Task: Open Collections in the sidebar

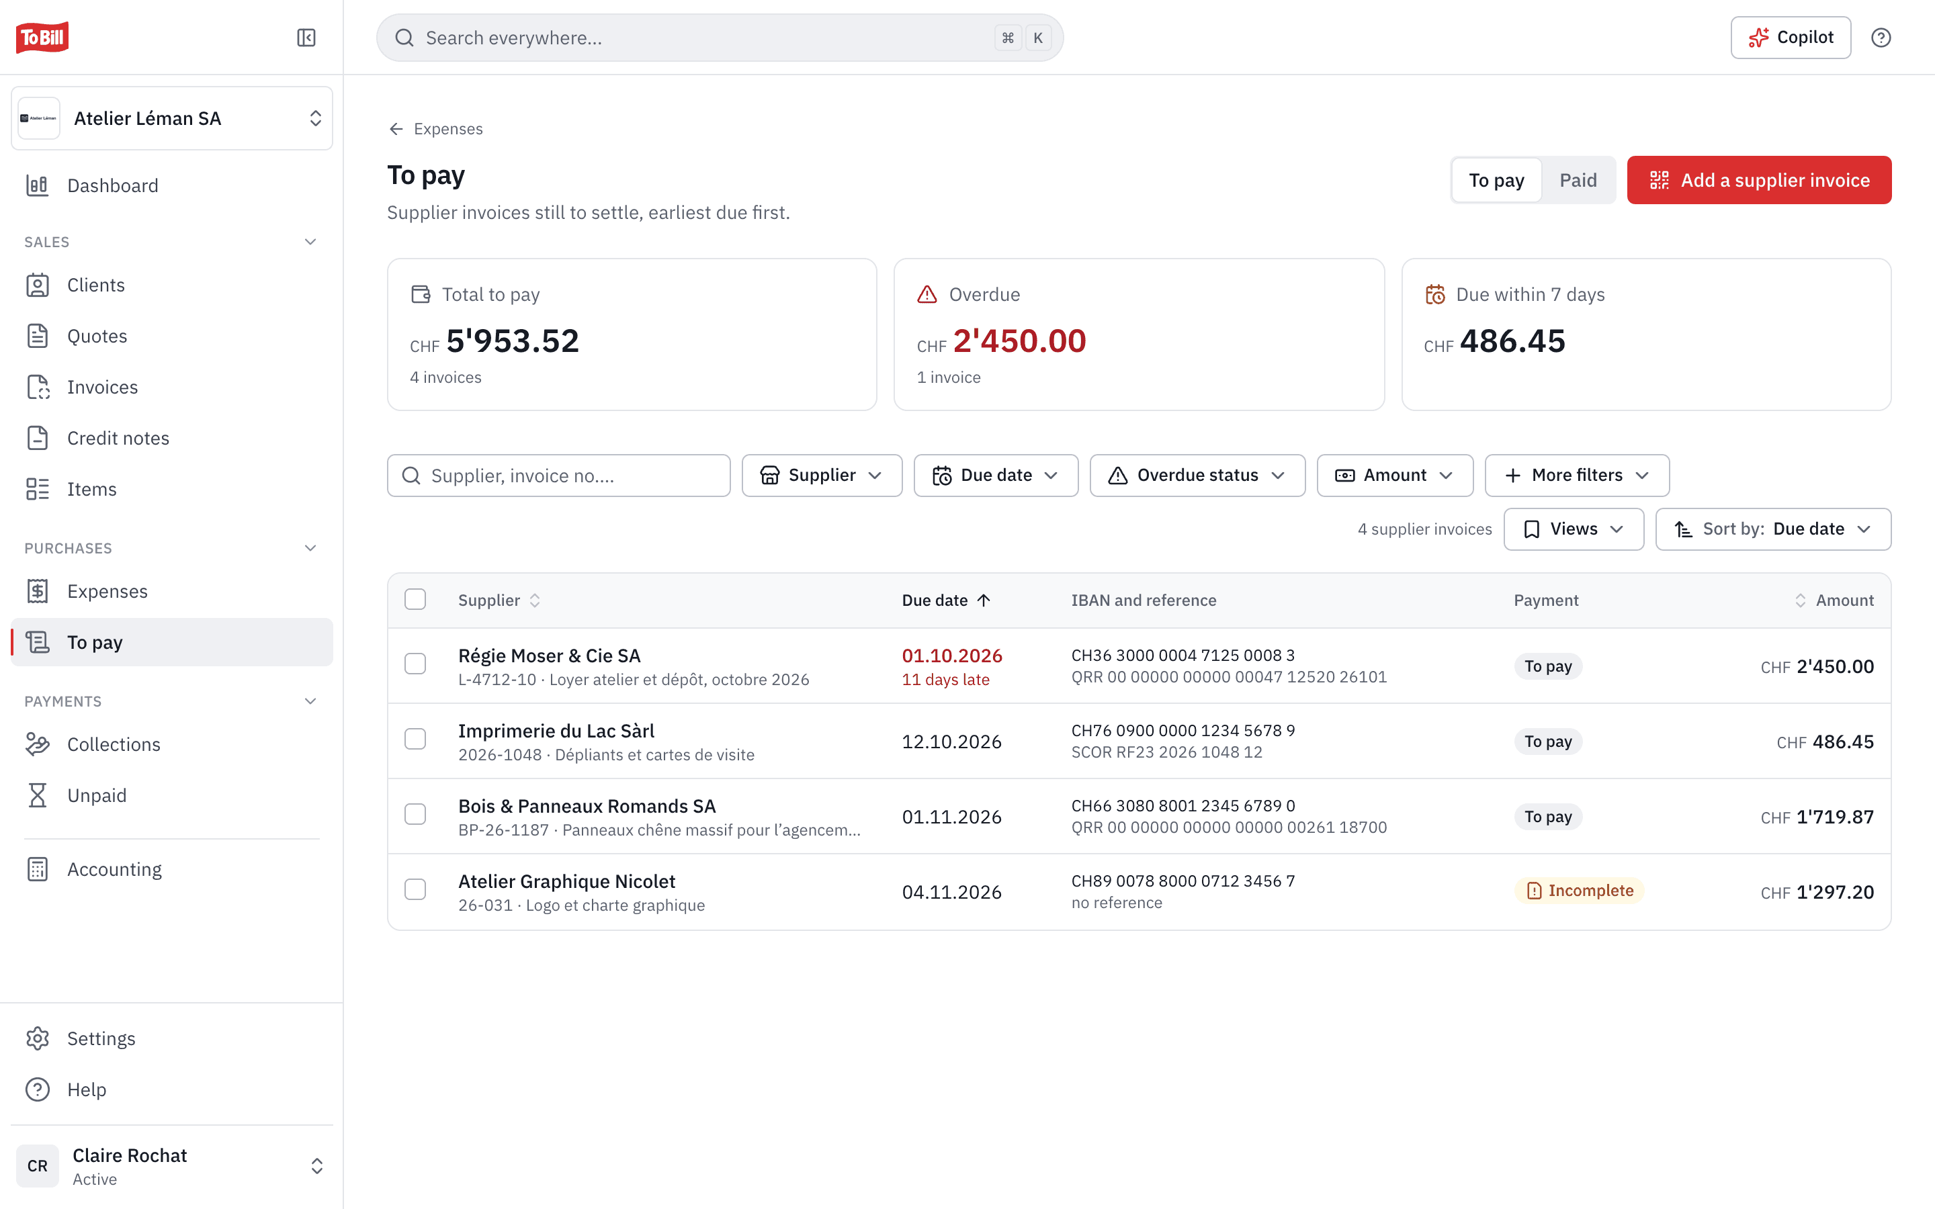Action: click(172, 744)
